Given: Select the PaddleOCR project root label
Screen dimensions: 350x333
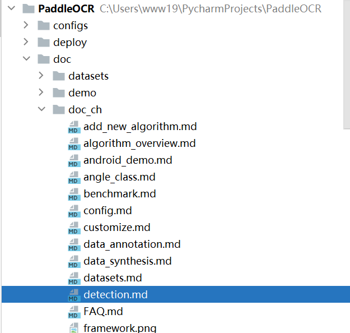Looking at the screenshot, I should click(x=66, y=9).
